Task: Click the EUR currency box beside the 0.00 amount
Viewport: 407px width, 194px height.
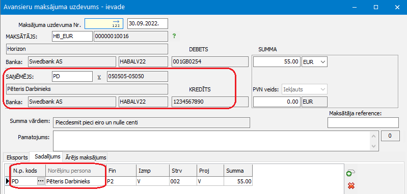Action: [315, 102]
